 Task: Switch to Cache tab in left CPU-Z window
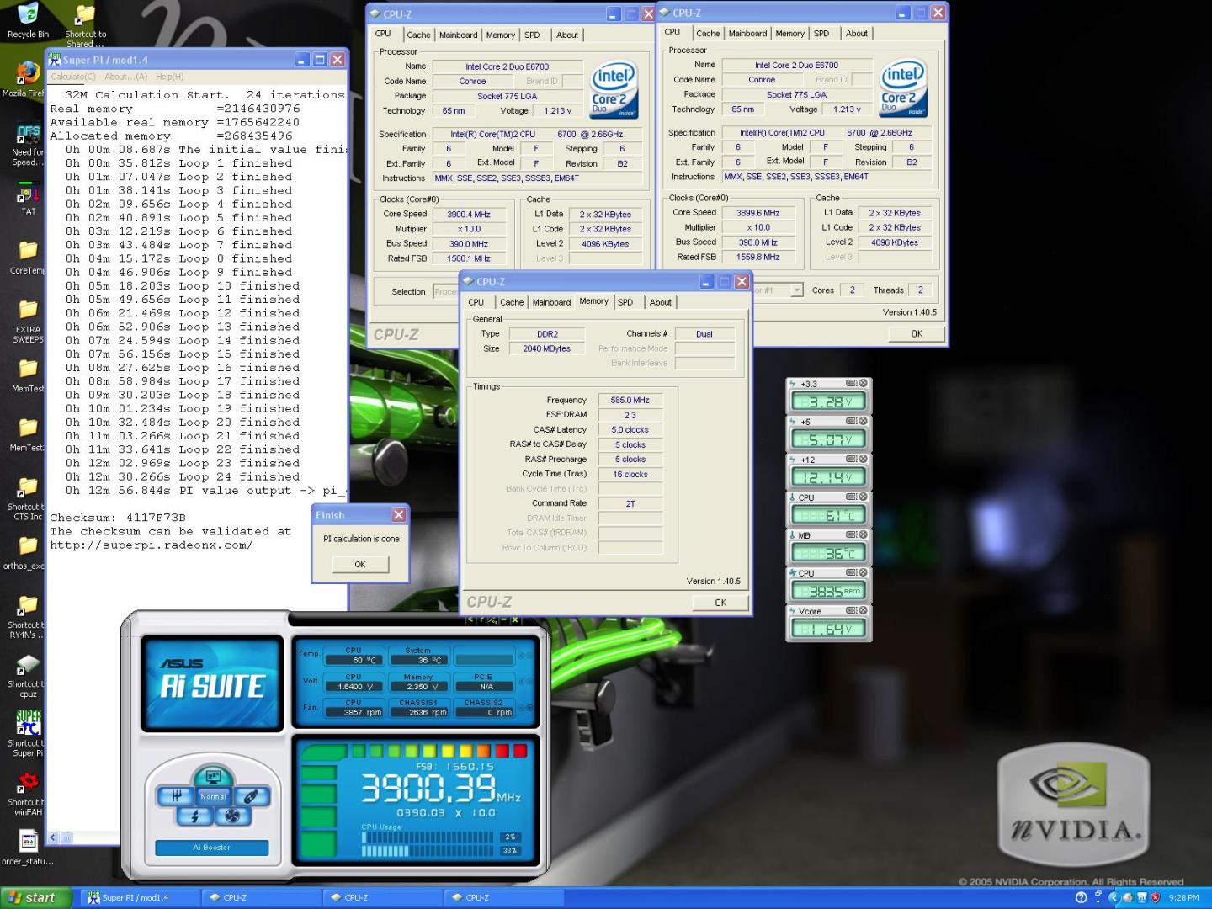click(x=418, y=35)
